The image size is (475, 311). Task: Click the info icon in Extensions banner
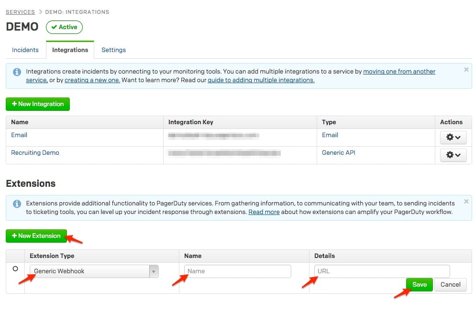pyautogui.click(x=17, y=204)
